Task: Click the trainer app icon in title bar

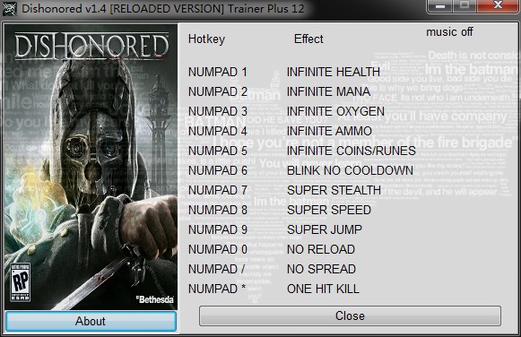Action: point(9,9)
